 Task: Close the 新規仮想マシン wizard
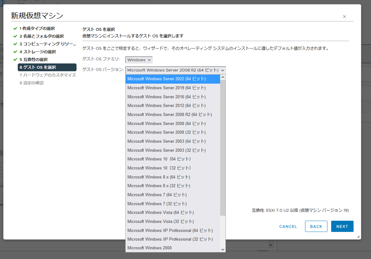pyautogui.click(x=345, y=16)
